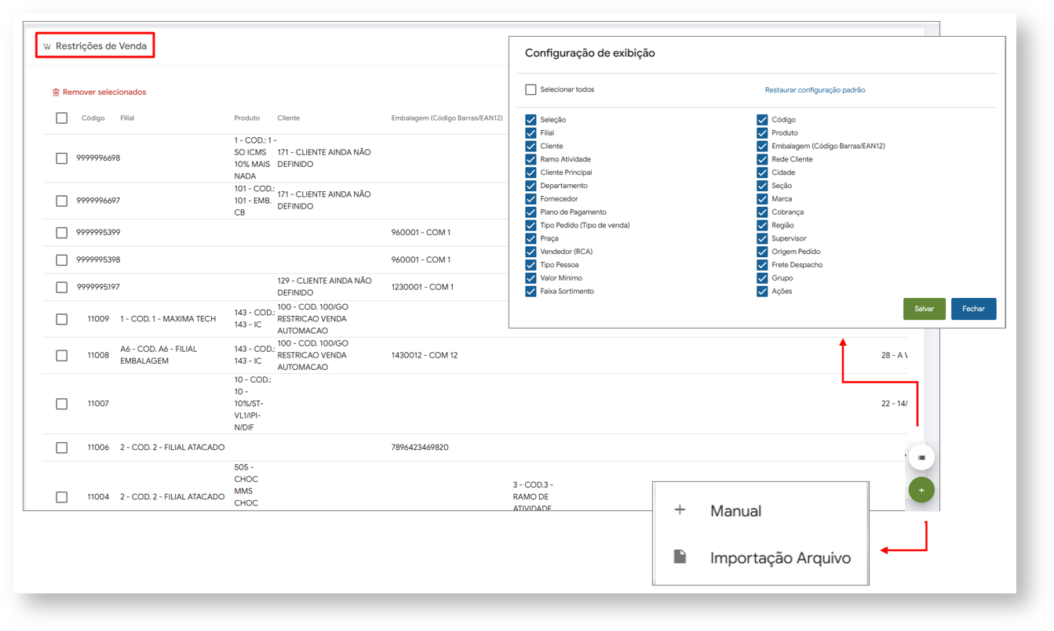Click the plus icon next to Manual
Image resolution: width=1054 pixels, height=631 pixels.
pos(680,510)
